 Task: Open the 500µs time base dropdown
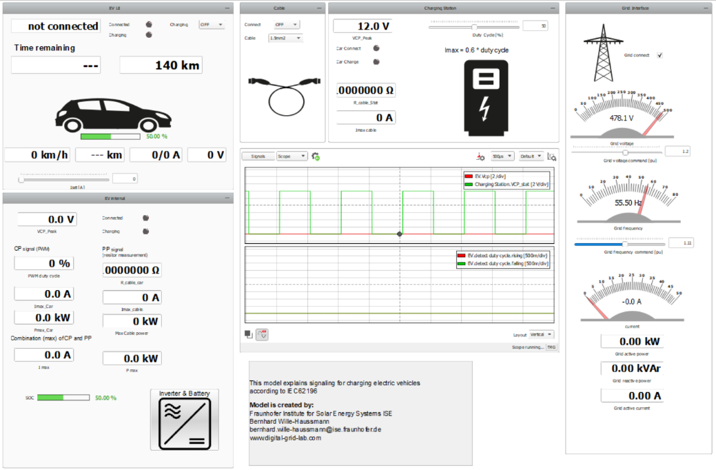pos(502,156)
